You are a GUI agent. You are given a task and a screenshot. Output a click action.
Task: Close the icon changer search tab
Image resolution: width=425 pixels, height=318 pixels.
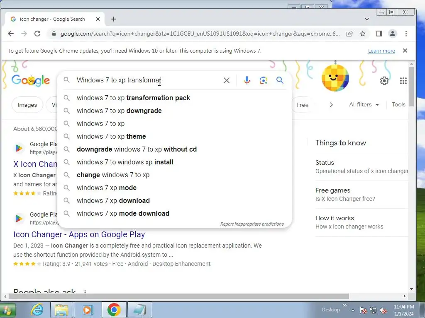pos(98,19)
